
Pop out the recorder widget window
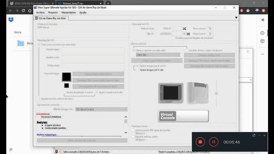pos(254,135)
